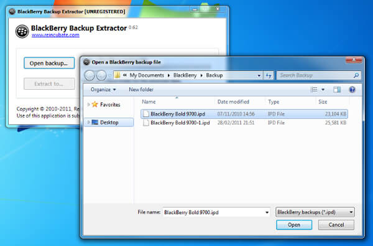
Task: Close the Open a BlackBerry backup file dialog
Action: tap(354, 60)
